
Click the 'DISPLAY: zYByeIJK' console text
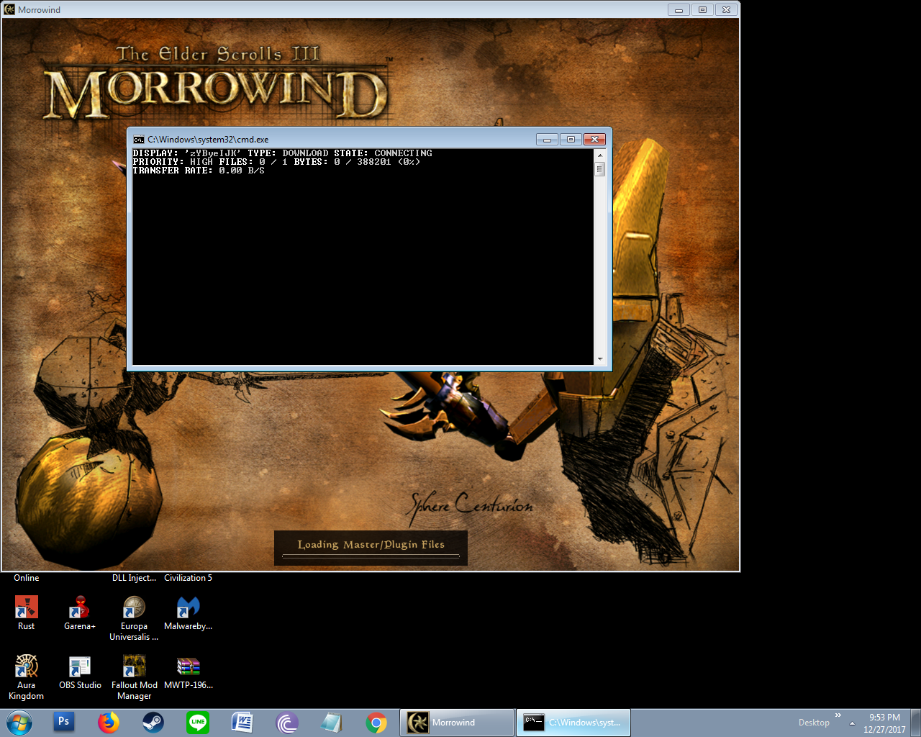(187, 153)
